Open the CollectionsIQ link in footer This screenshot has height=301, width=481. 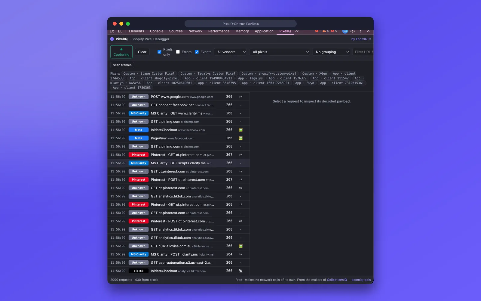point(337,280)
